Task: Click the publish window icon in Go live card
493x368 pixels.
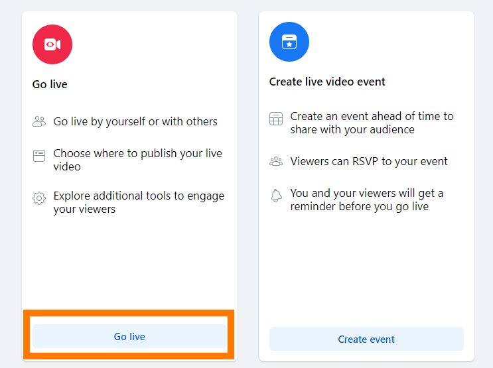Action: [x=39, y=156]
